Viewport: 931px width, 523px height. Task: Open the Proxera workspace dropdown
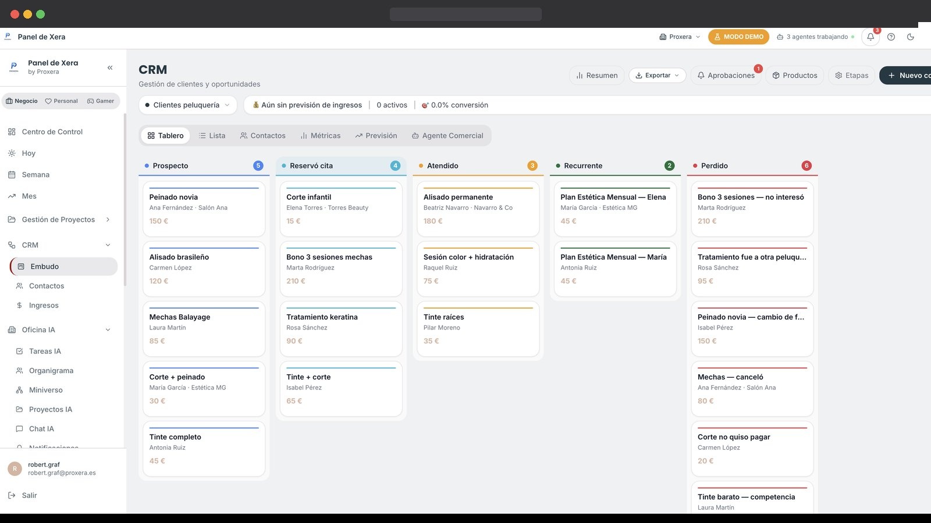(680, 37)
